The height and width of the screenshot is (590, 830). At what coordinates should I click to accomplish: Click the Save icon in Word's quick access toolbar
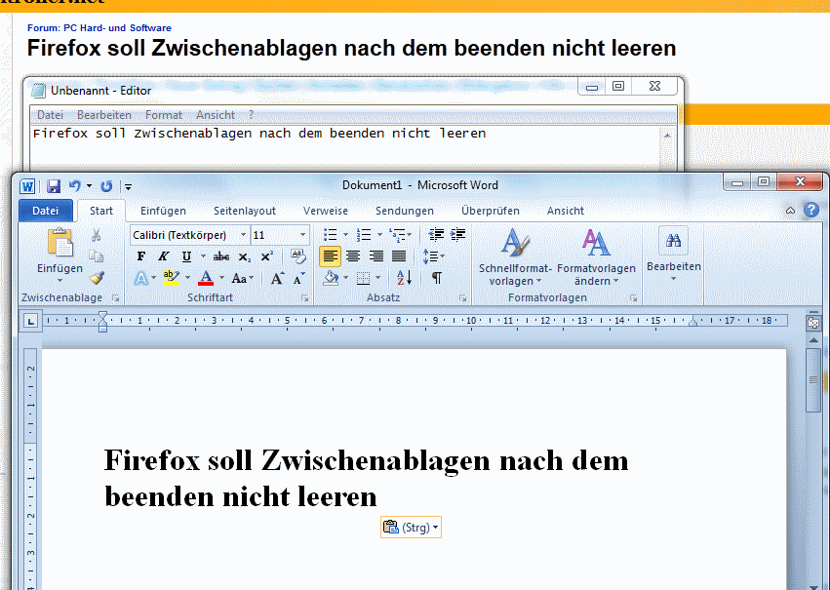54,186
